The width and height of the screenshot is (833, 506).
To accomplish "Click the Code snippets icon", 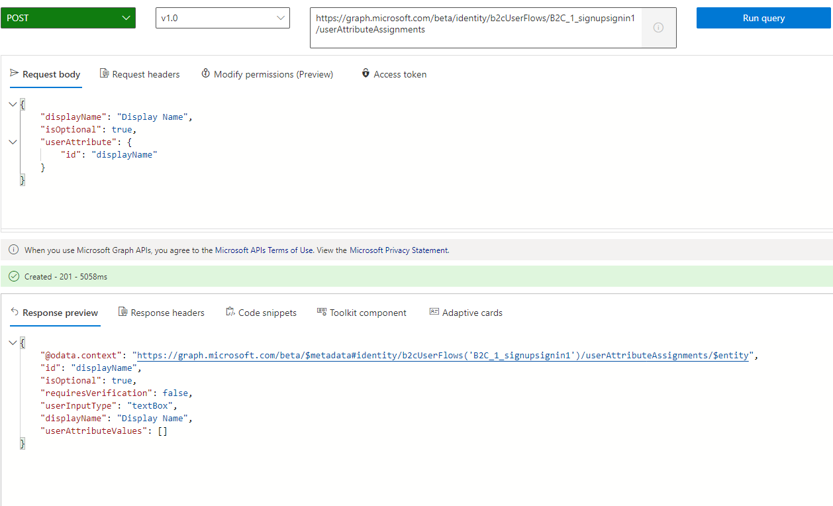I will pyautogui.click(x=230, y=312).
